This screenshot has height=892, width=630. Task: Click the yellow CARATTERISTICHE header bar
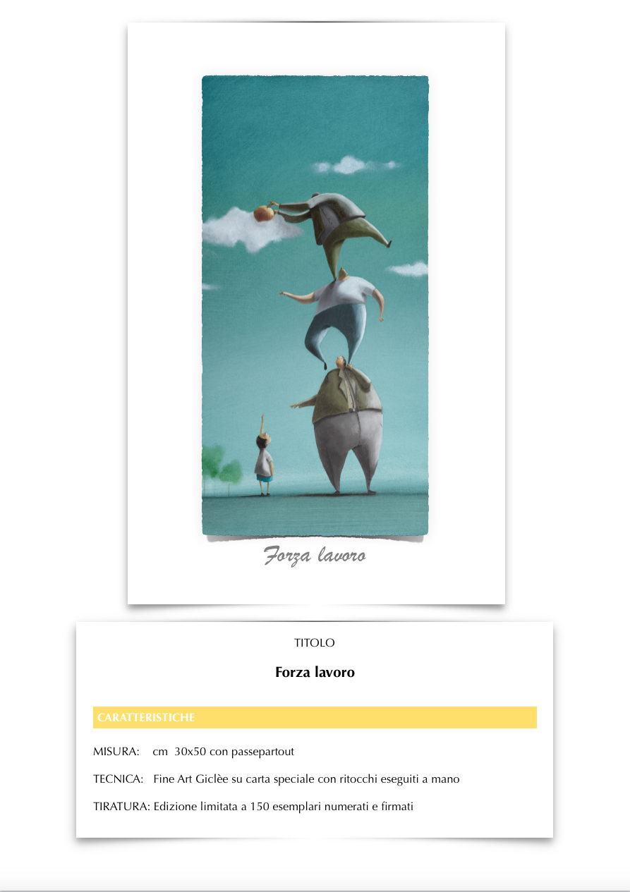315,717
